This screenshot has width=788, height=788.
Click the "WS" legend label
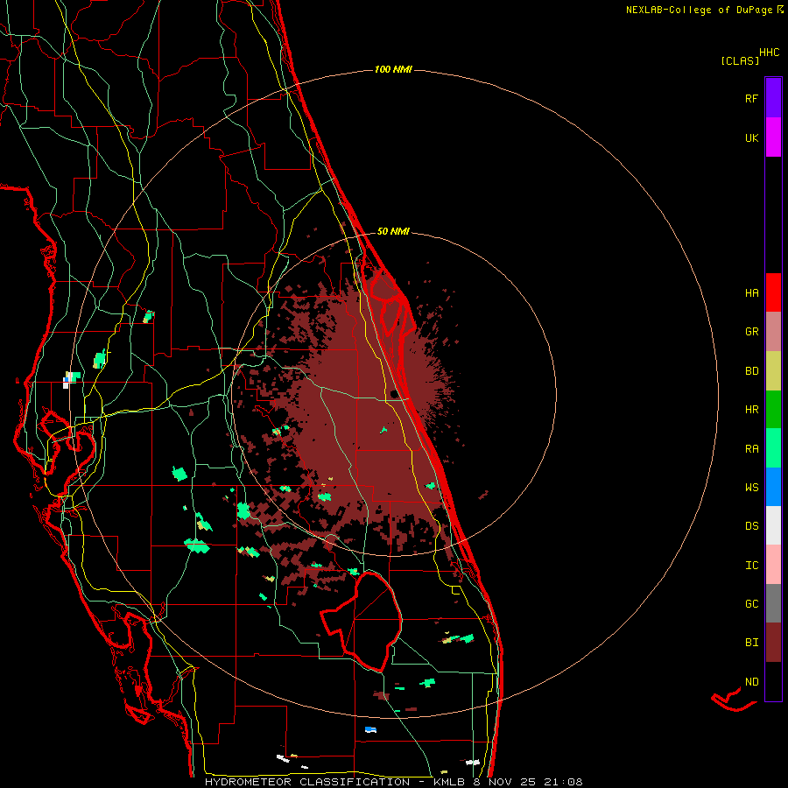[751, 488]
